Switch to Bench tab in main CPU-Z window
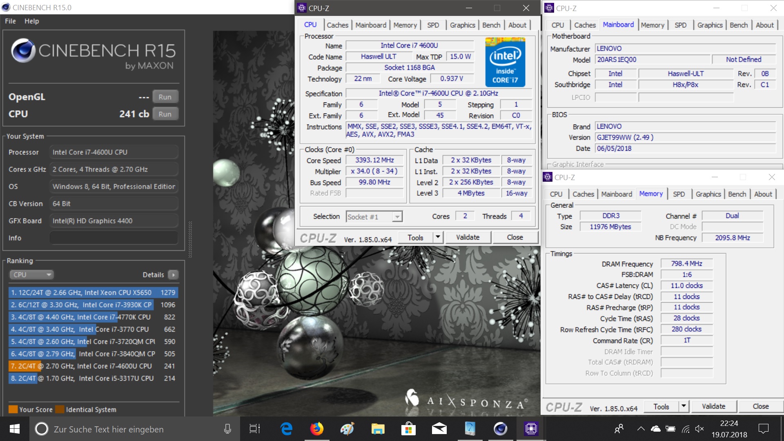 (x=491, y=25)
